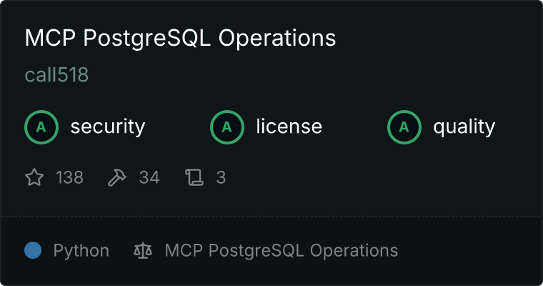The width and height of the screenshot is (543, 286).
Task: Click the 34 tools count
Action: (149, 177)
